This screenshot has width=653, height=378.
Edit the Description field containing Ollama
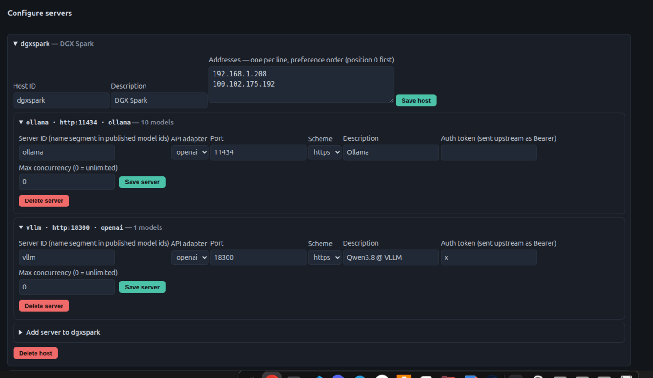(391, 152)
